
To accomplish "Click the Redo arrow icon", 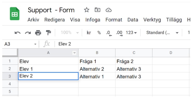I will coord(28,33).
